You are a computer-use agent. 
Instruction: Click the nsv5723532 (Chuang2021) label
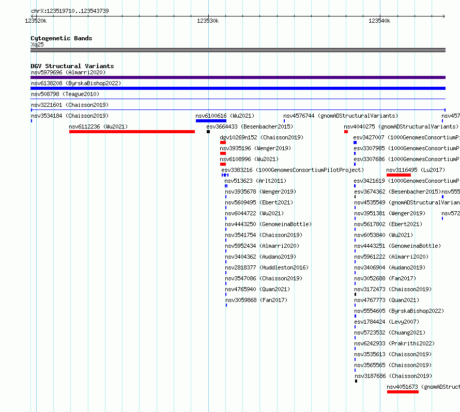(x=390, y=332)
